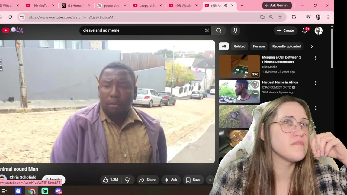Open Discord from the taskbar
The height and width of the screenshot is (195, 347).
coord(59,191)
